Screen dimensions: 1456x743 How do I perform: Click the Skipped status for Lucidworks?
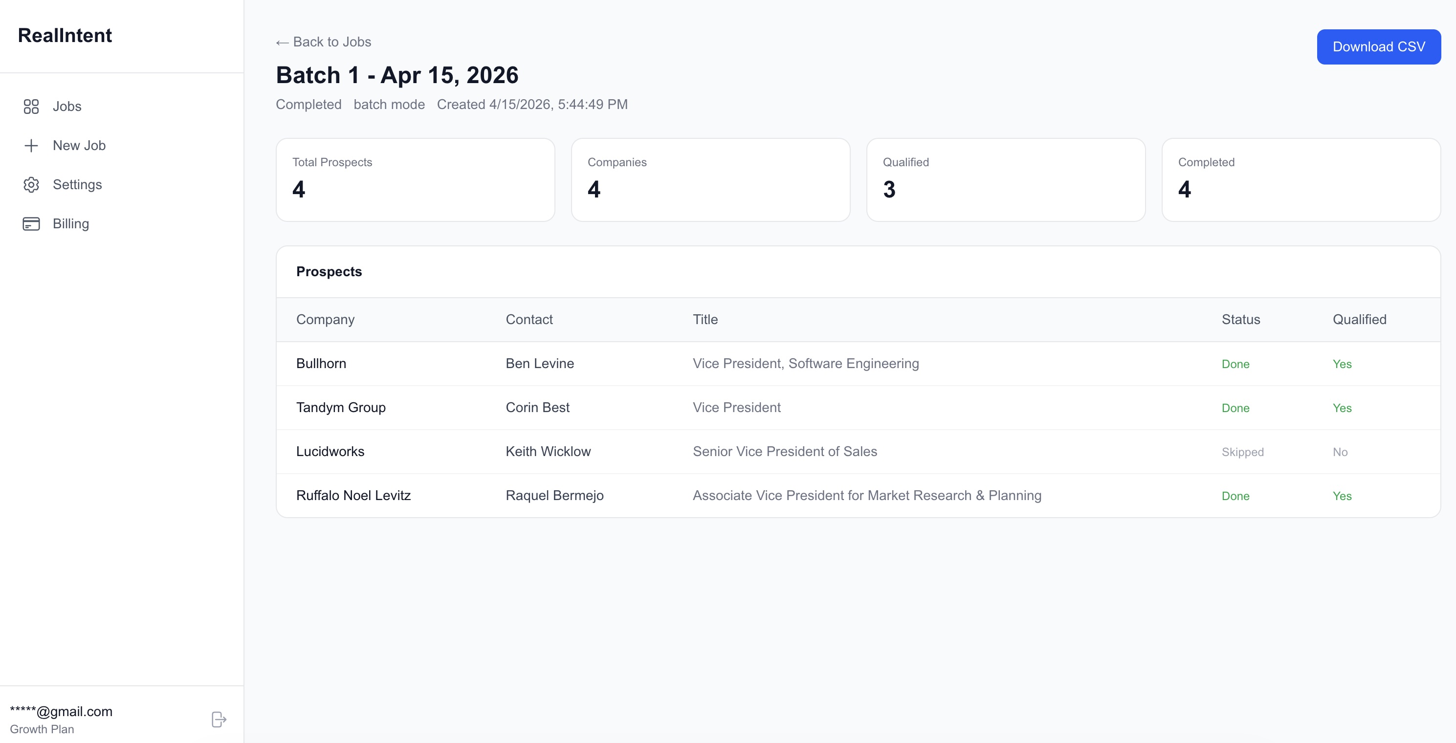[1242, 452]
